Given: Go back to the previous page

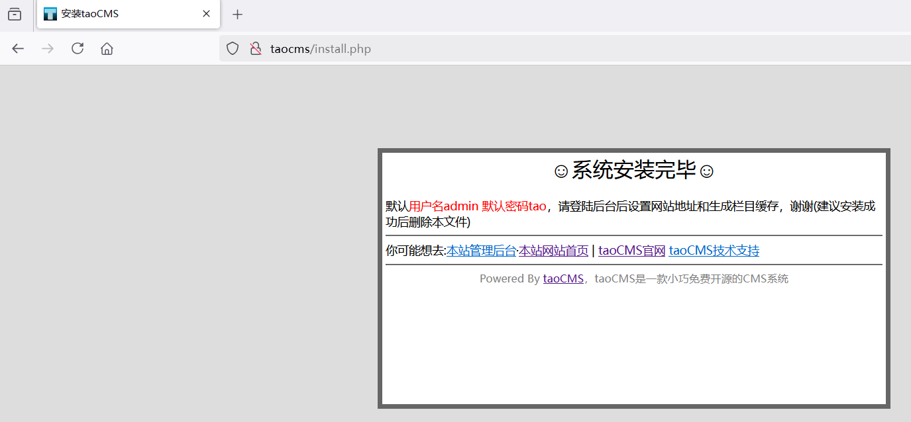Looking at the screenshot, I should click(18, 48).
